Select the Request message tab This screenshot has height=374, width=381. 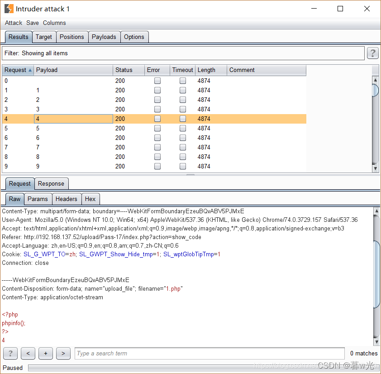click(x=19, y=183)
